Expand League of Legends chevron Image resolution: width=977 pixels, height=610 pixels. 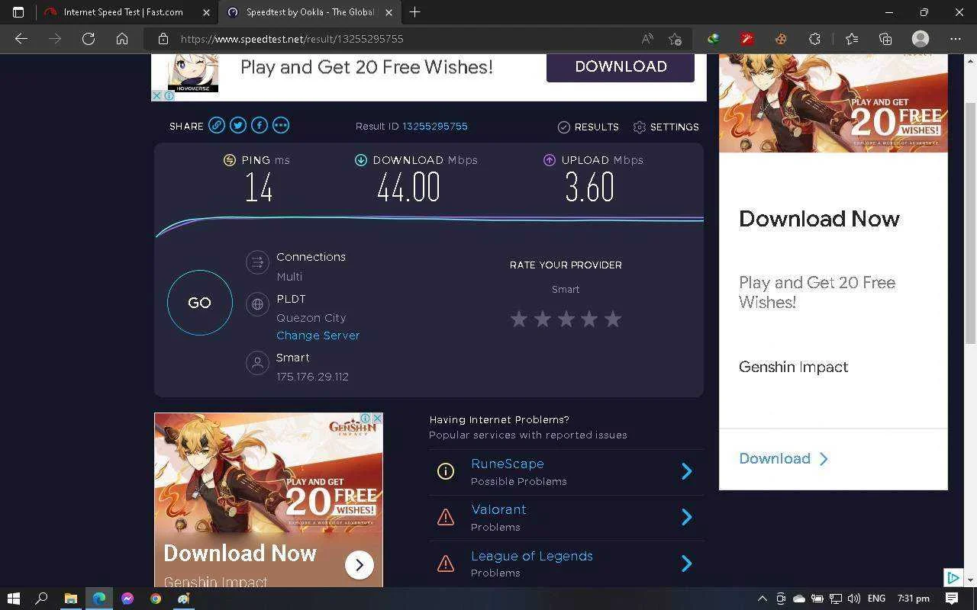tap(687, 563)
